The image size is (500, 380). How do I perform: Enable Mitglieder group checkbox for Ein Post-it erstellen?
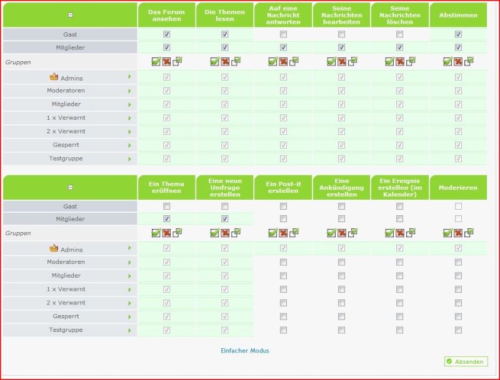(283, 275)
